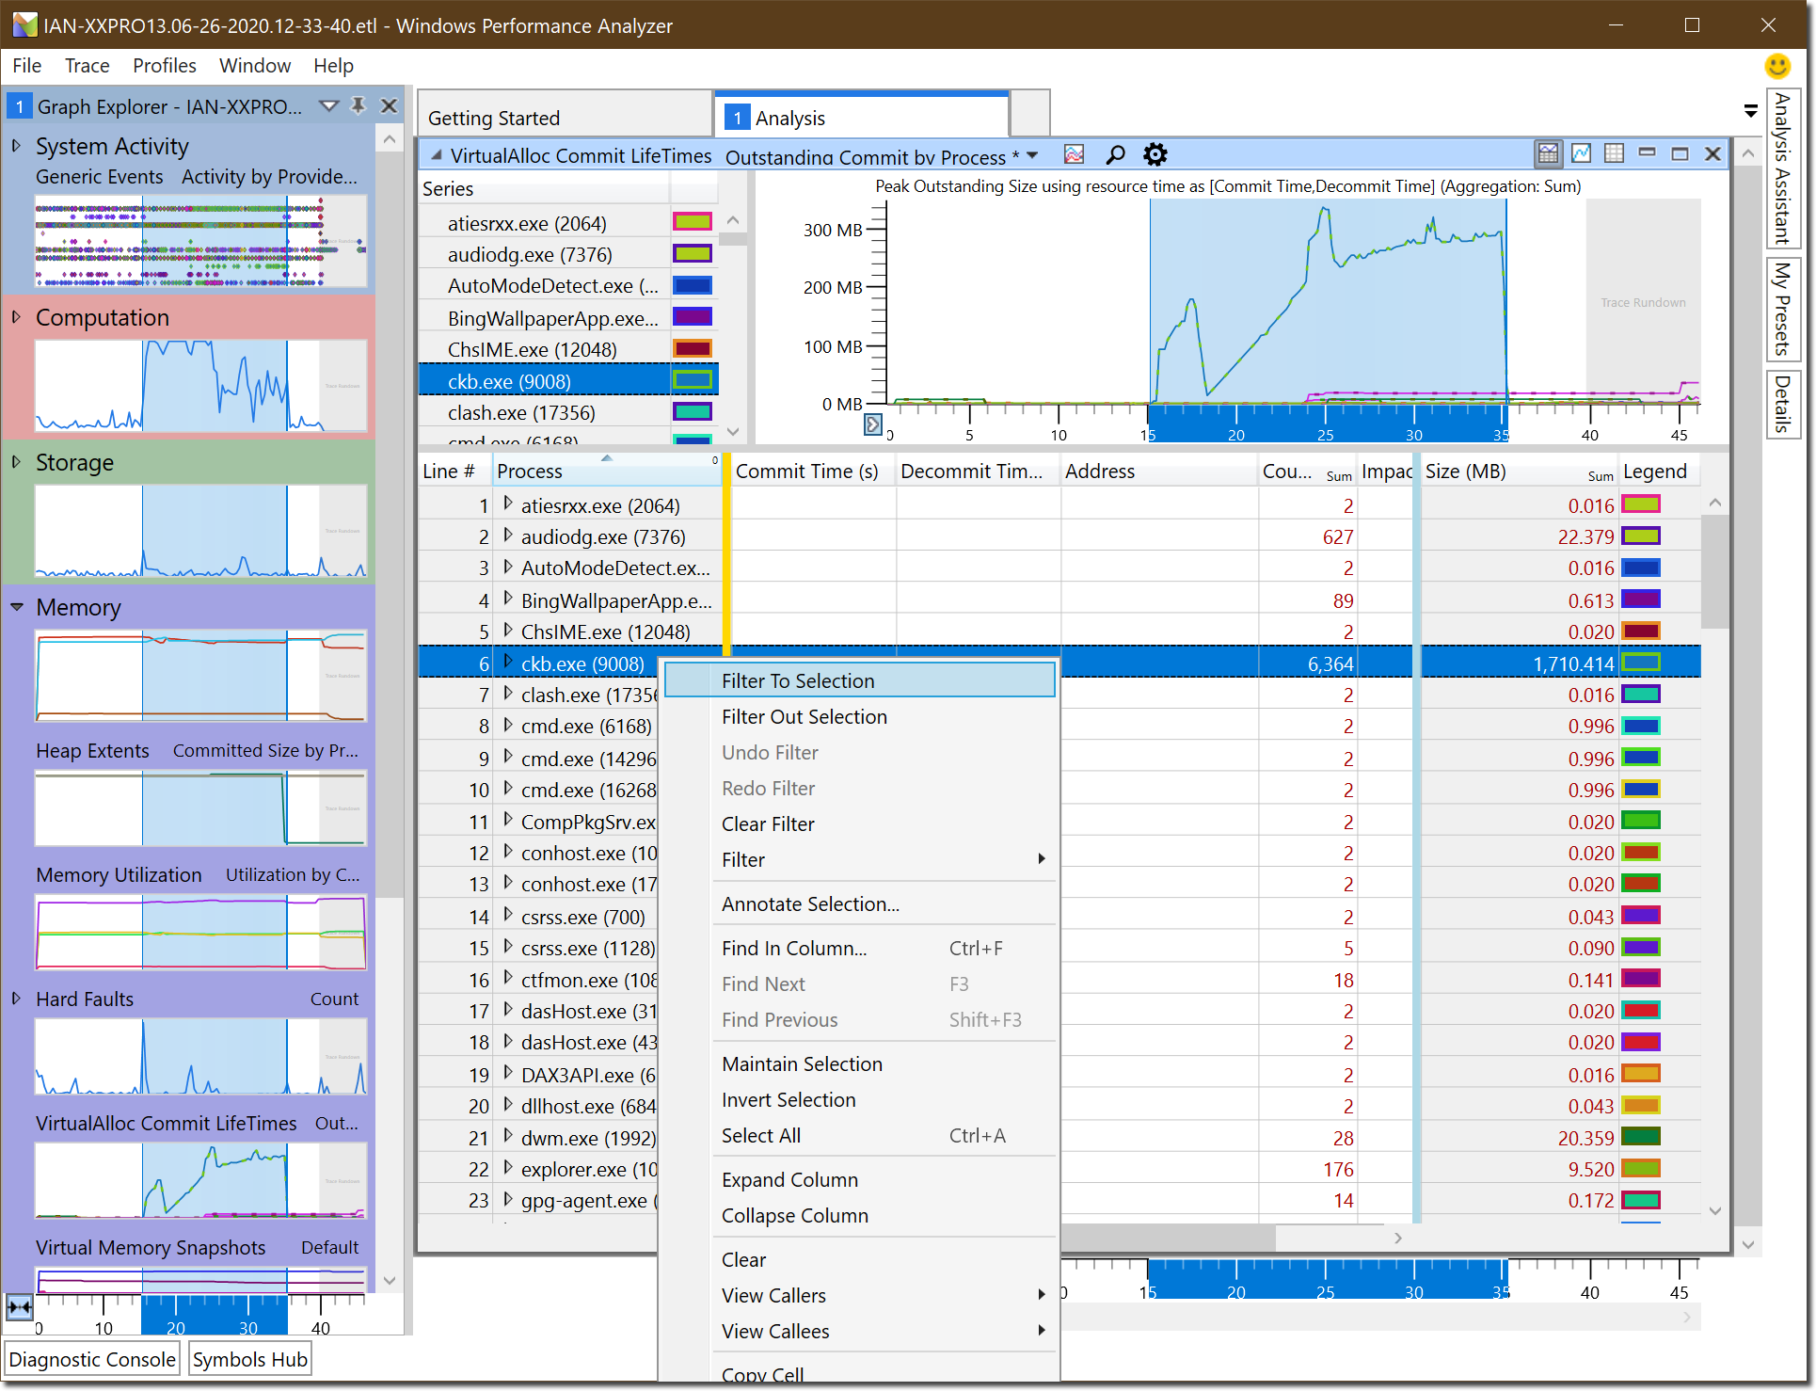The image size is (1816, 1391).
Task: Open the Outstanding Commit by Process preset dropdown
Action: click(x=1032, y=156)
